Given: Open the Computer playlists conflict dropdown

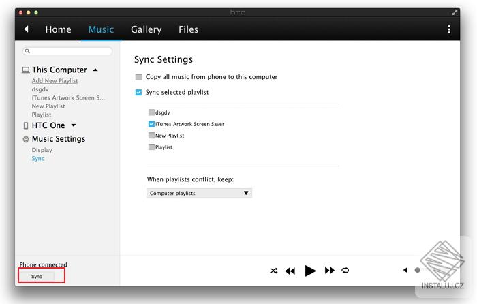Looking at the screenshot, I should coord(199,193).
